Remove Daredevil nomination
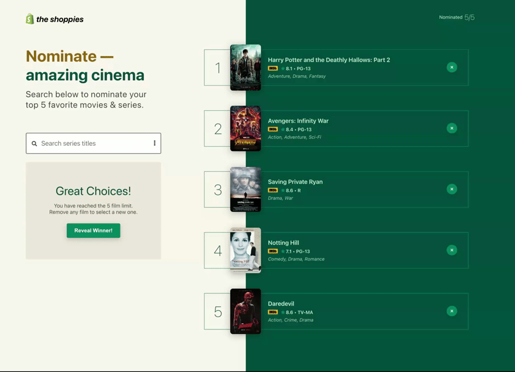This screenshot has height=372, width=515. point(452,312)
